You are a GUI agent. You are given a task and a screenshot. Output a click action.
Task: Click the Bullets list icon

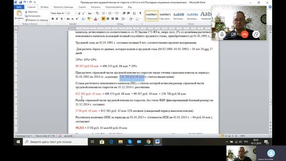(x=103, y=13)
